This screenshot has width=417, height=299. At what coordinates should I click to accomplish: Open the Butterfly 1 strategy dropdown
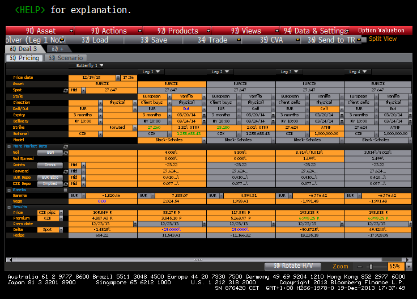tap(101, 65)
